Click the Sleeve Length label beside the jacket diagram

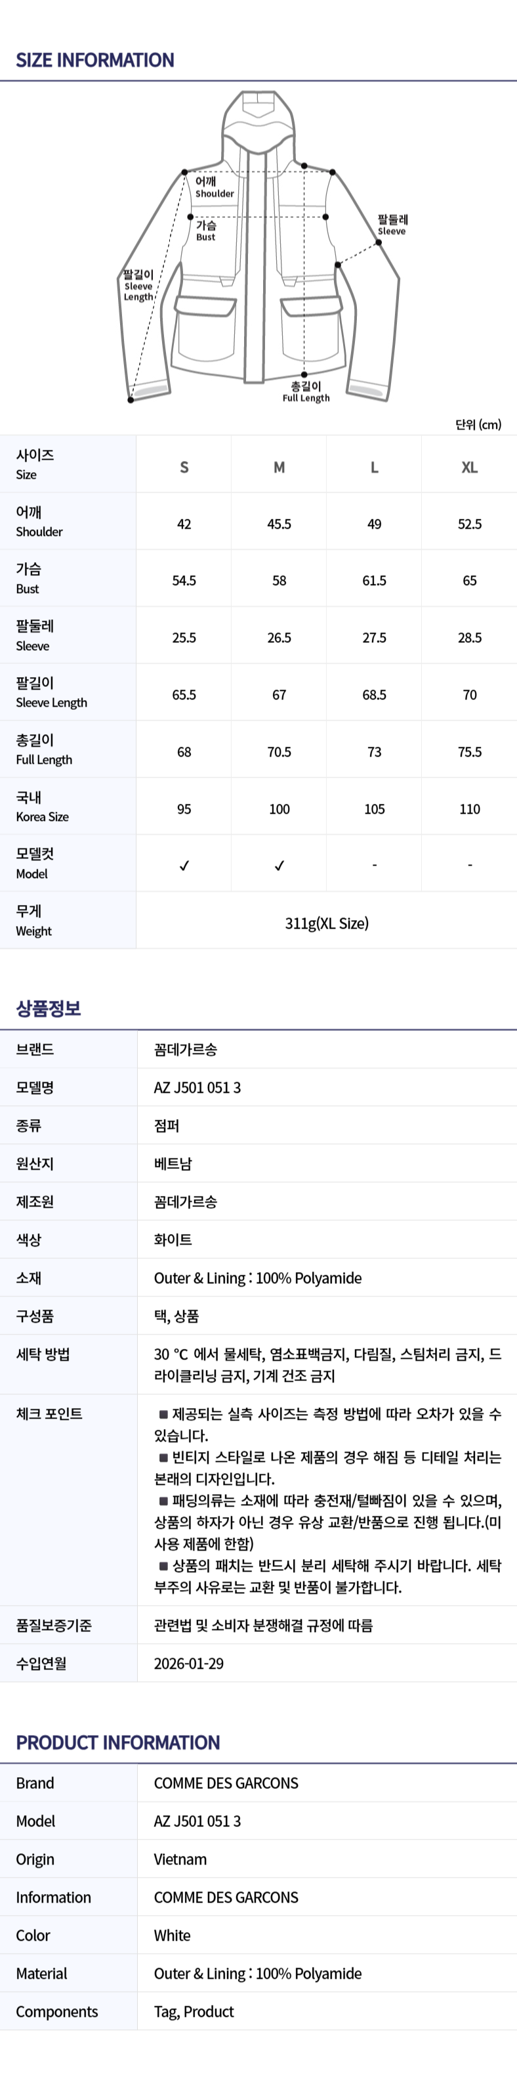pos(138,286)
